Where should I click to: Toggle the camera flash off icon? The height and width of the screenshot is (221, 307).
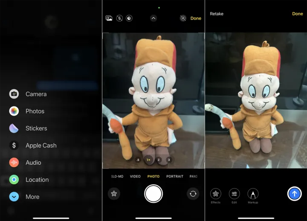click(119, 18)
